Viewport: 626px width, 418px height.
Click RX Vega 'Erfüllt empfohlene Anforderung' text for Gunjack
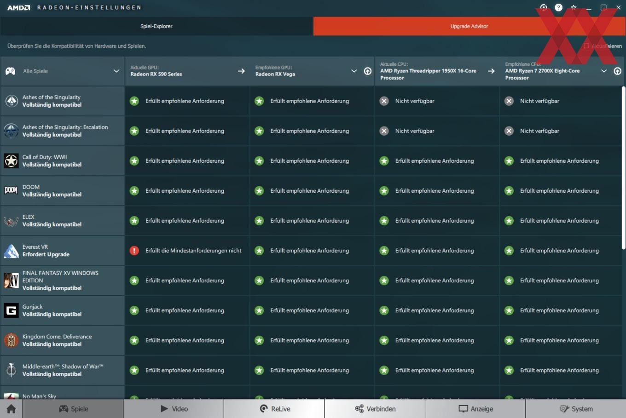click(309, 310)
